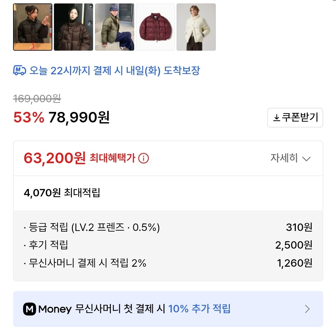Click the 63,200원 maximum benefit price

click(x=54, y=159)
